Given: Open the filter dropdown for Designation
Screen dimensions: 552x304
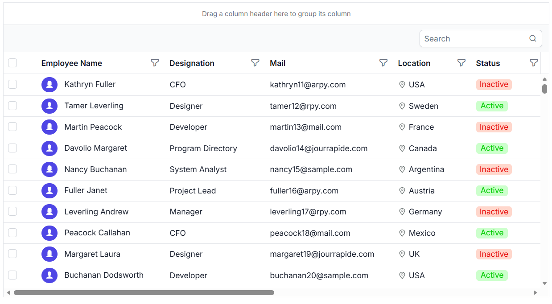Looking at the screenshot, I should pyautogui.click(x=255, y=63).
